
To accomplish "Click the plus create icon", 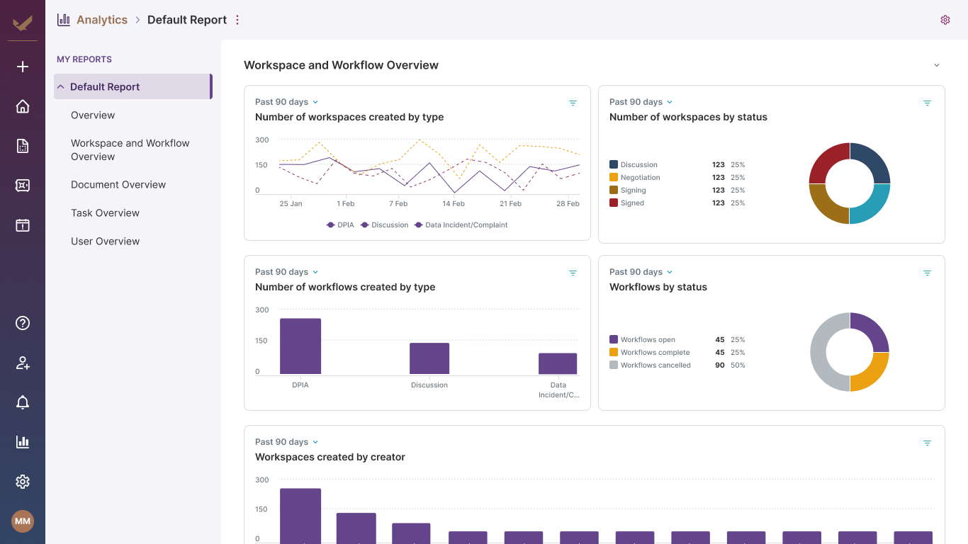I will (23, 67).
